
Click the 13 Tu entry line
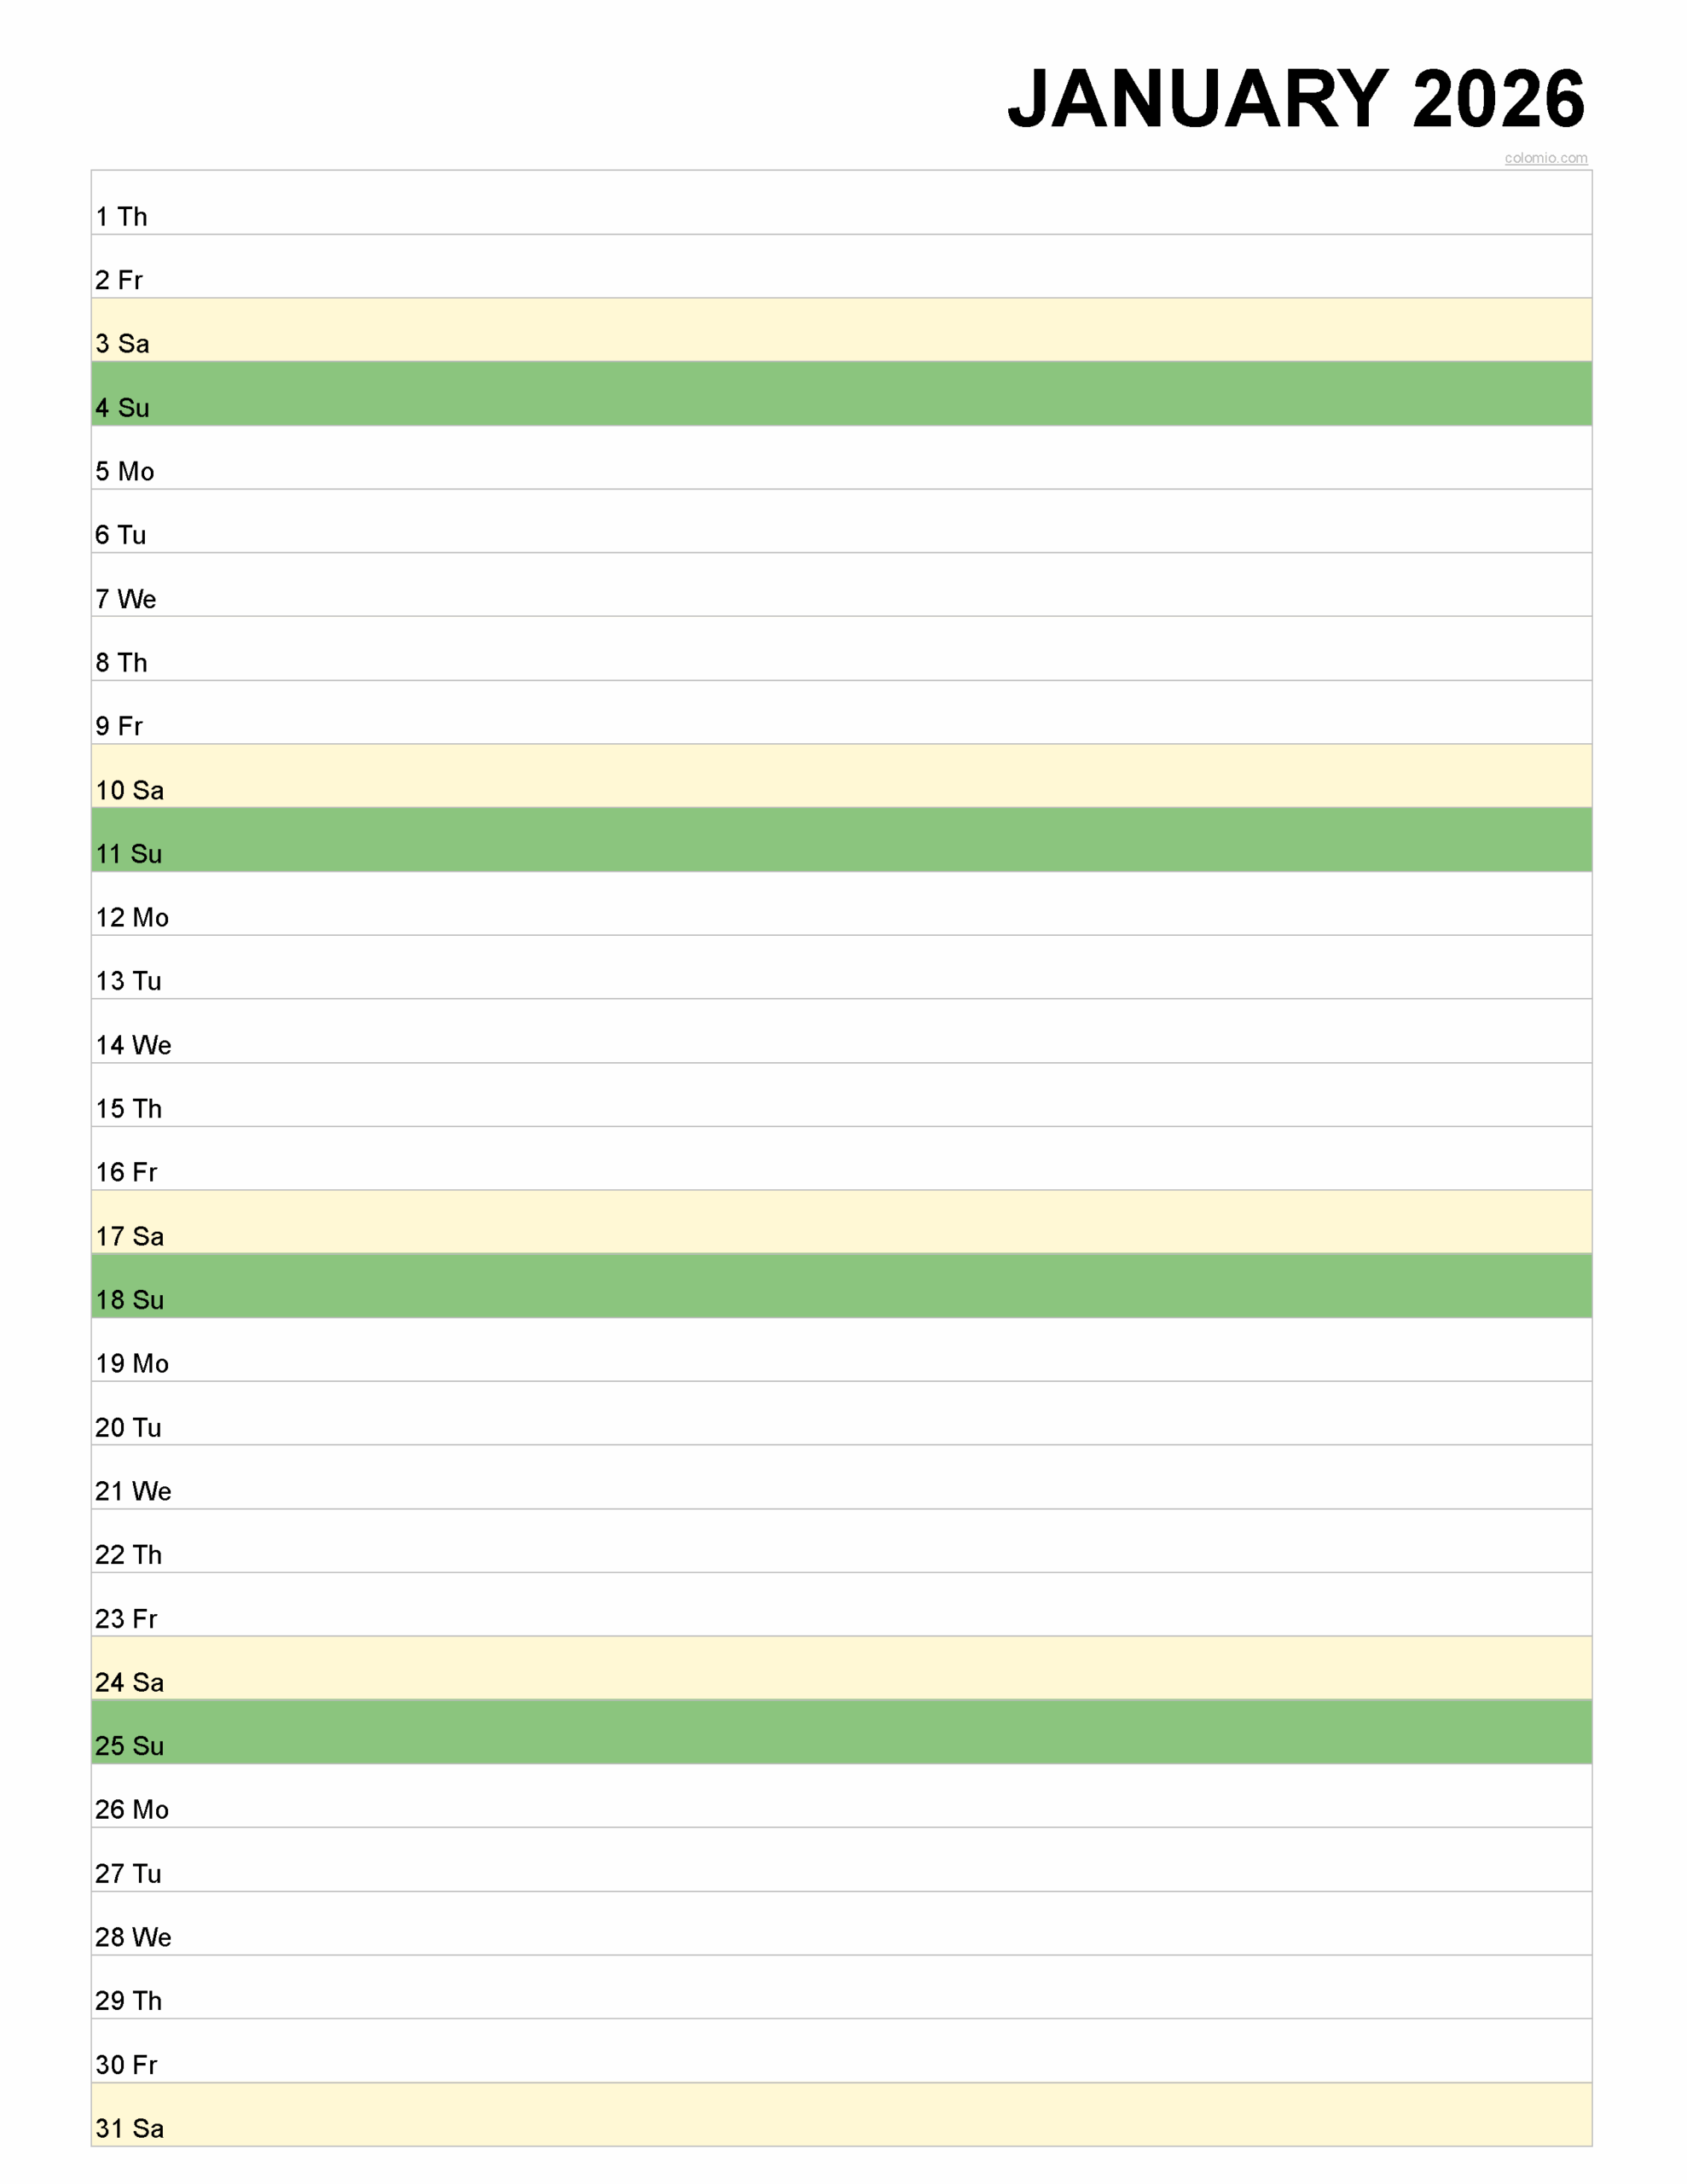(841, 968)
